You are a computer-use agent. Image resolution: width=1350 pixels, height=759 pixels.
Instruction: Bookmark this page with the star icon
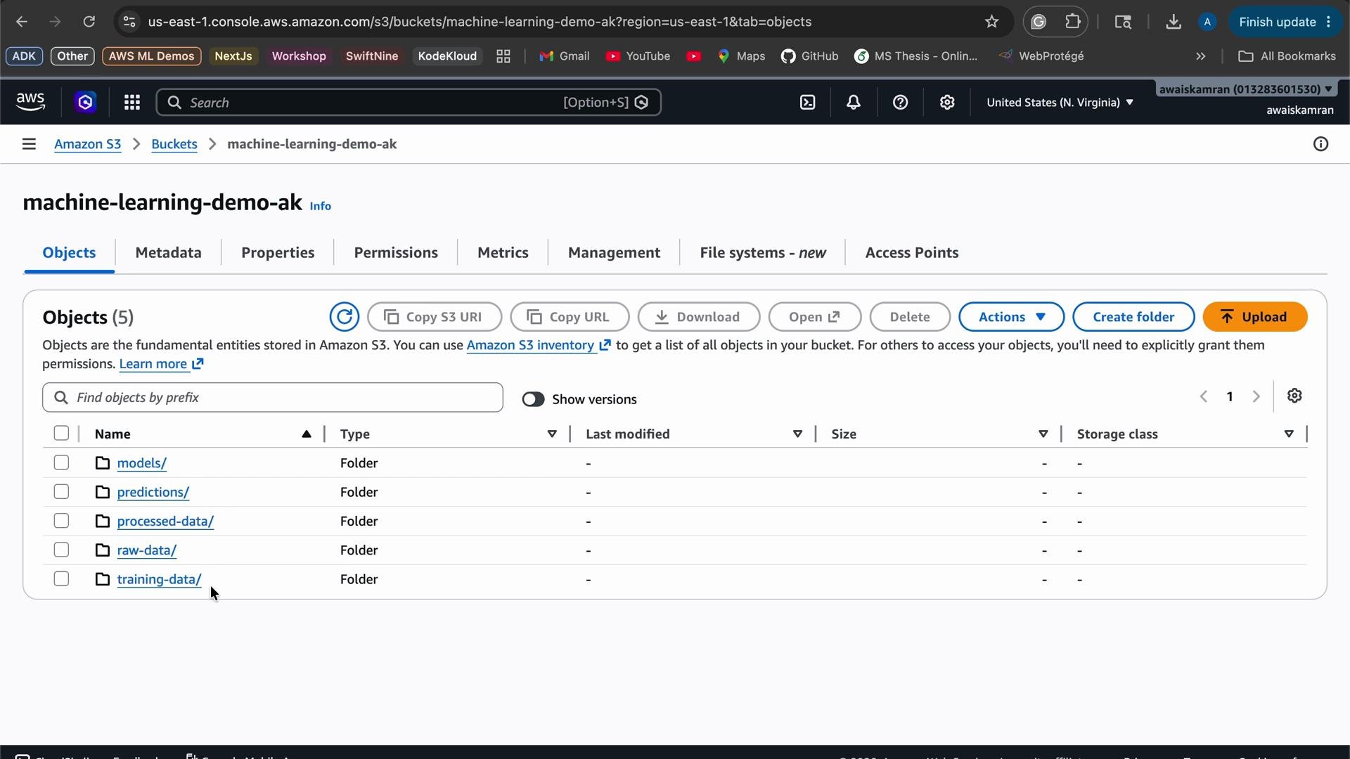point(991,22)
